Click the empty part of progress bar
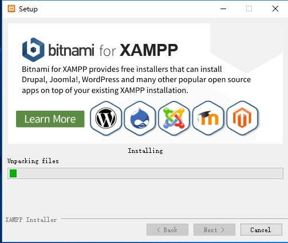This screenshot has height=243, width=288. point(150,173)
